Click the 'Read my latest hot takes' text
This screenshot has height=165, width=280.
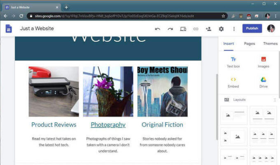coord(54,142)
